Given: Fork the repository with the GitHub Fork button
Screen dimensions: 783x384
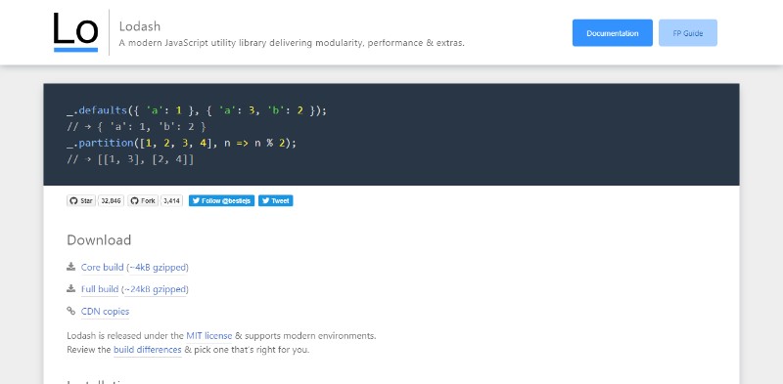Looking at the screenshot, I should click(143, 201).
